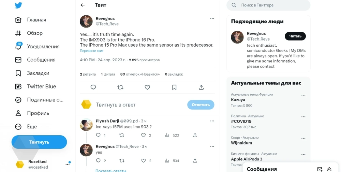Image resolution: width=341 pixels, height=172 pixels.
Task: Open more options on main tweet
Action: point(212,18)
